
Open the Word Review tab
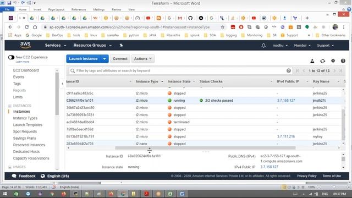(x=116, y=9)
